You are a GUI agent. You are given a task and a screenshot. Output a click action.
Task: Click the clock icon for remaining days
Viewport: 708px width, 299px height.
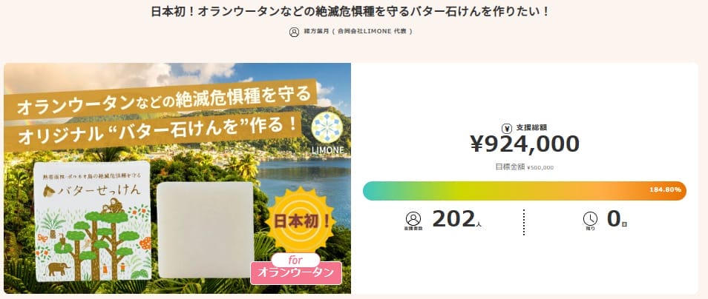591,219
